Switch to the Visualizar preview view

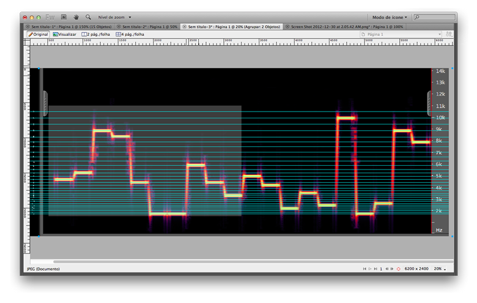point(64,34)
